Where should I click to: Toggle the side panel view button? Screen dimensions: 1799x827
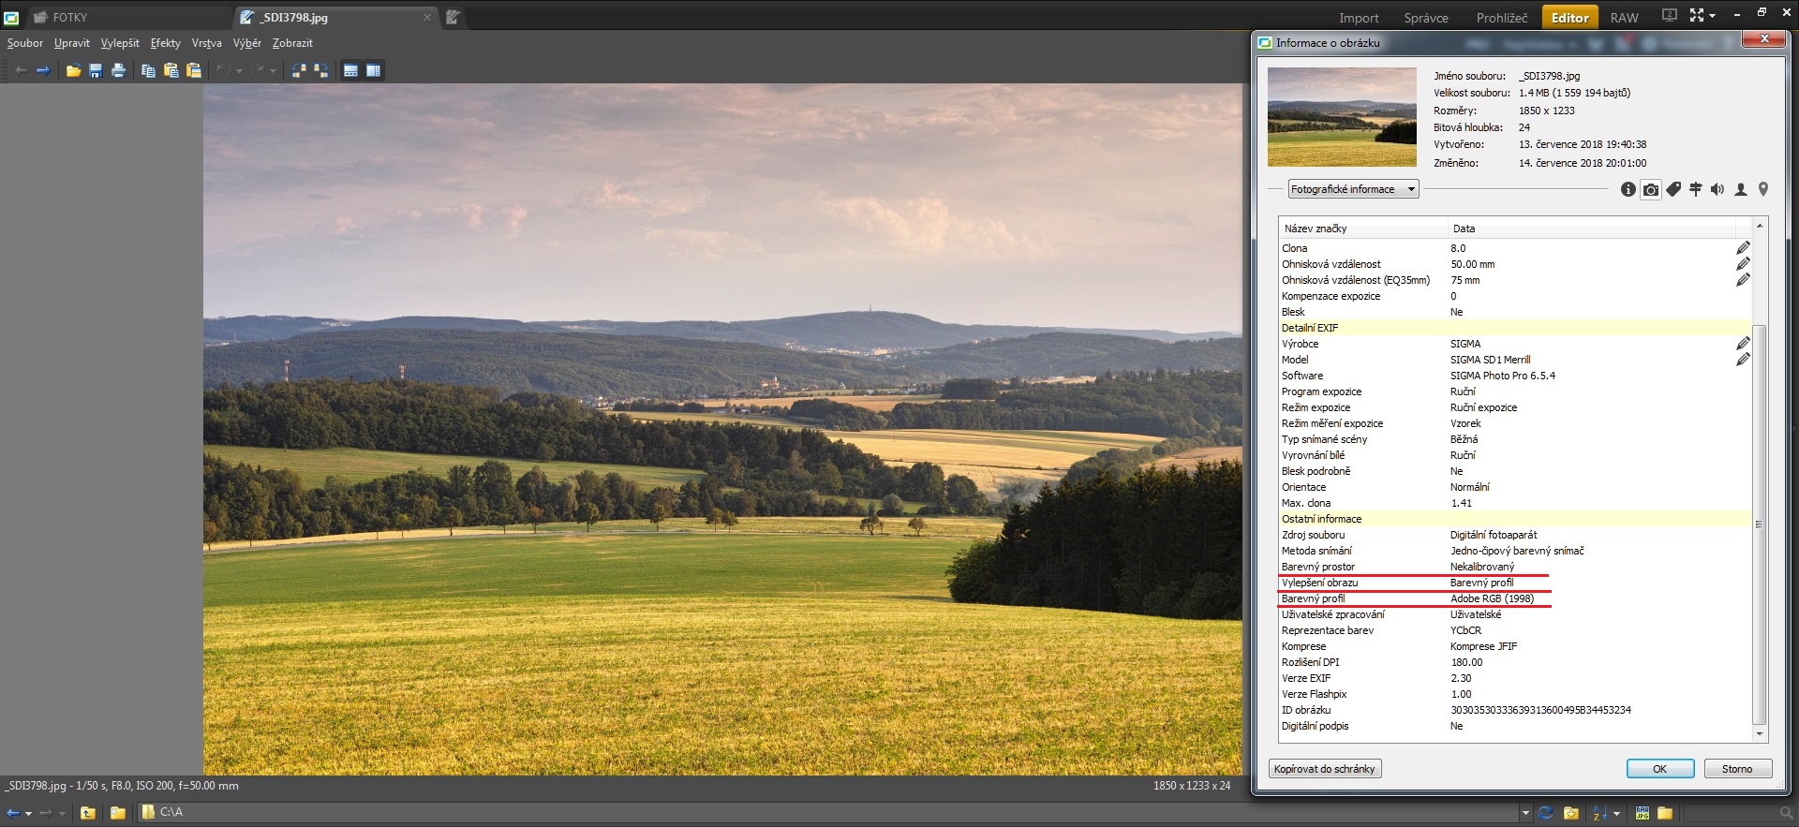click(x=373, y=71)
